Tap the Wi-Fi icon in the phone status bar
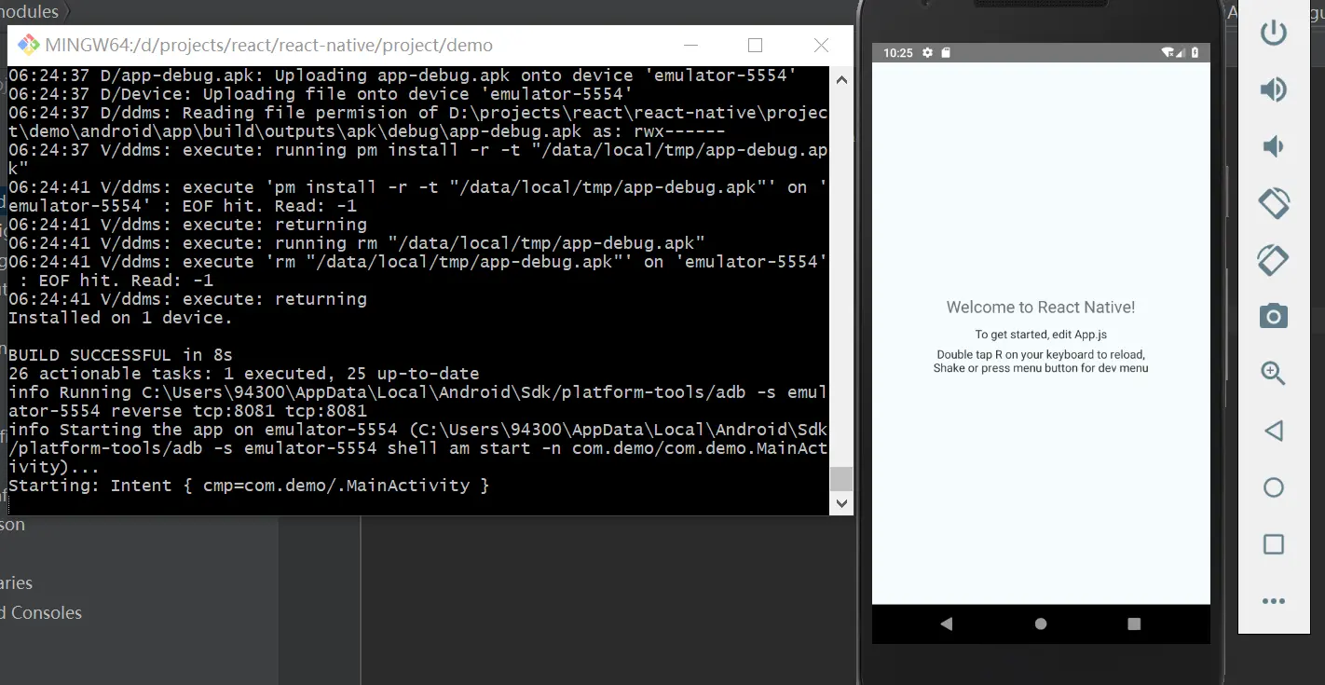 (1168, 53)
